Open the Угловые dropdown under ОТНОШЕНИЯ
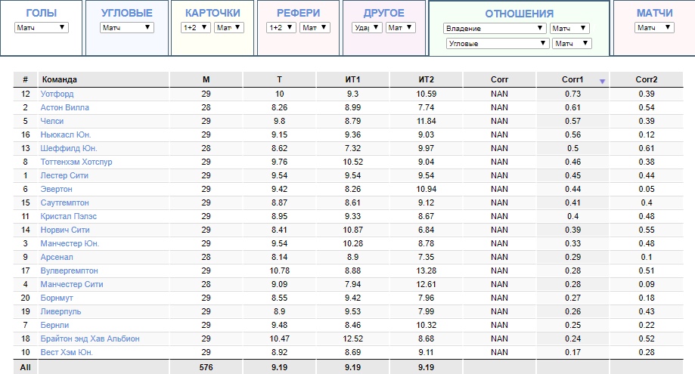 pyautogui.click(x=498, y=44)
